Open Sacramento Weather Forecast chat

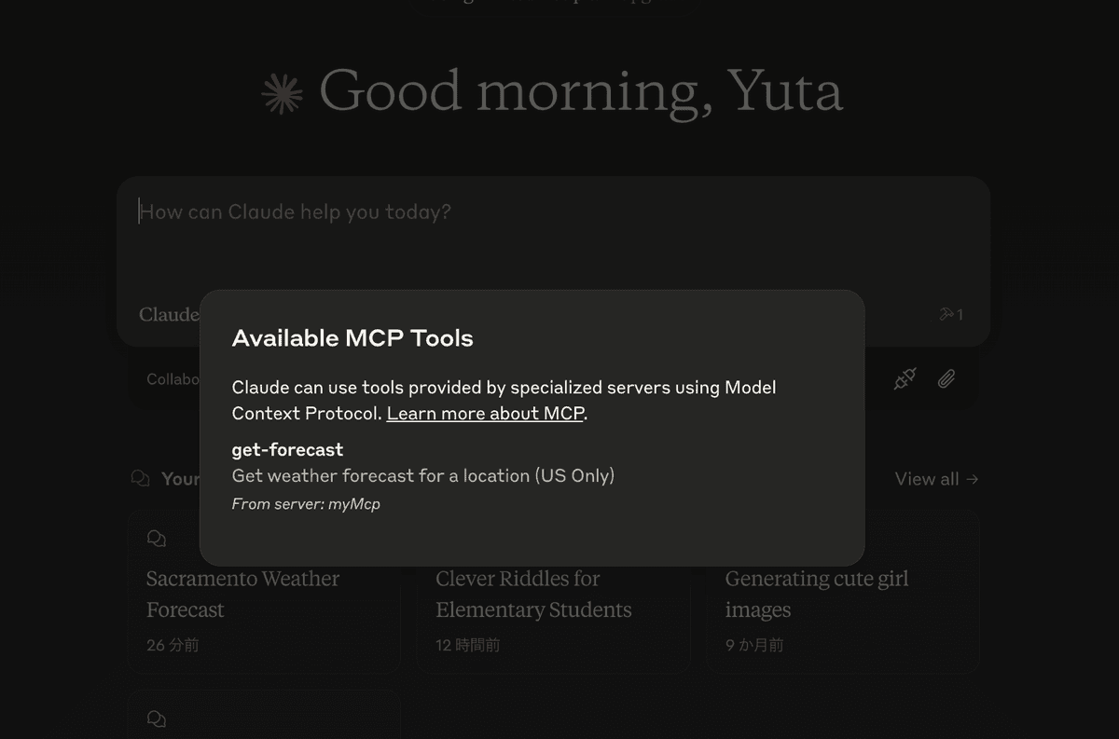(x=264, y=592)
